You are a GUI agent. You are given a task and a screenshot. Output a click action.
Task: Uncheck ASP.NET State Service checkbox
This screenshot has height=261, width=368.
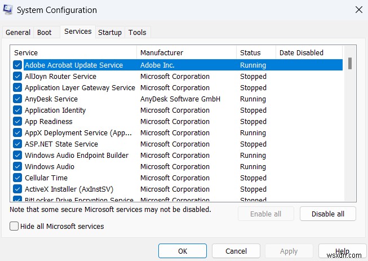point(17,144)
